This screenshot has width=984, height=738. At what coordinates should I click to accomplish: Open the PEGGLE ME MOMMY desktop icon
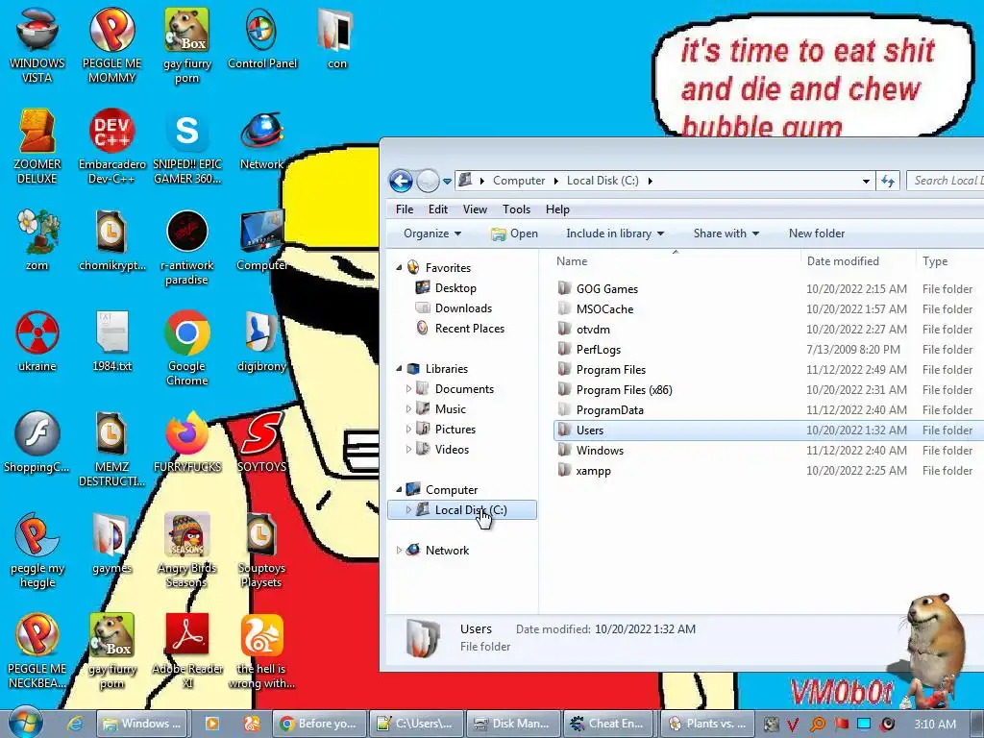tap(111, 44)
